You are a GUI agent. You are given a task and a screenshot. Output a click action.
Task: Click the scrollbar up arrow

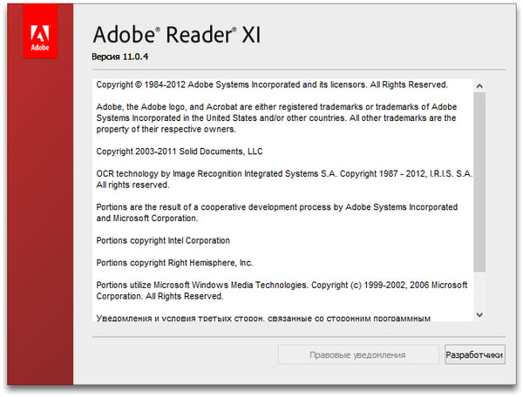[479, 85]
